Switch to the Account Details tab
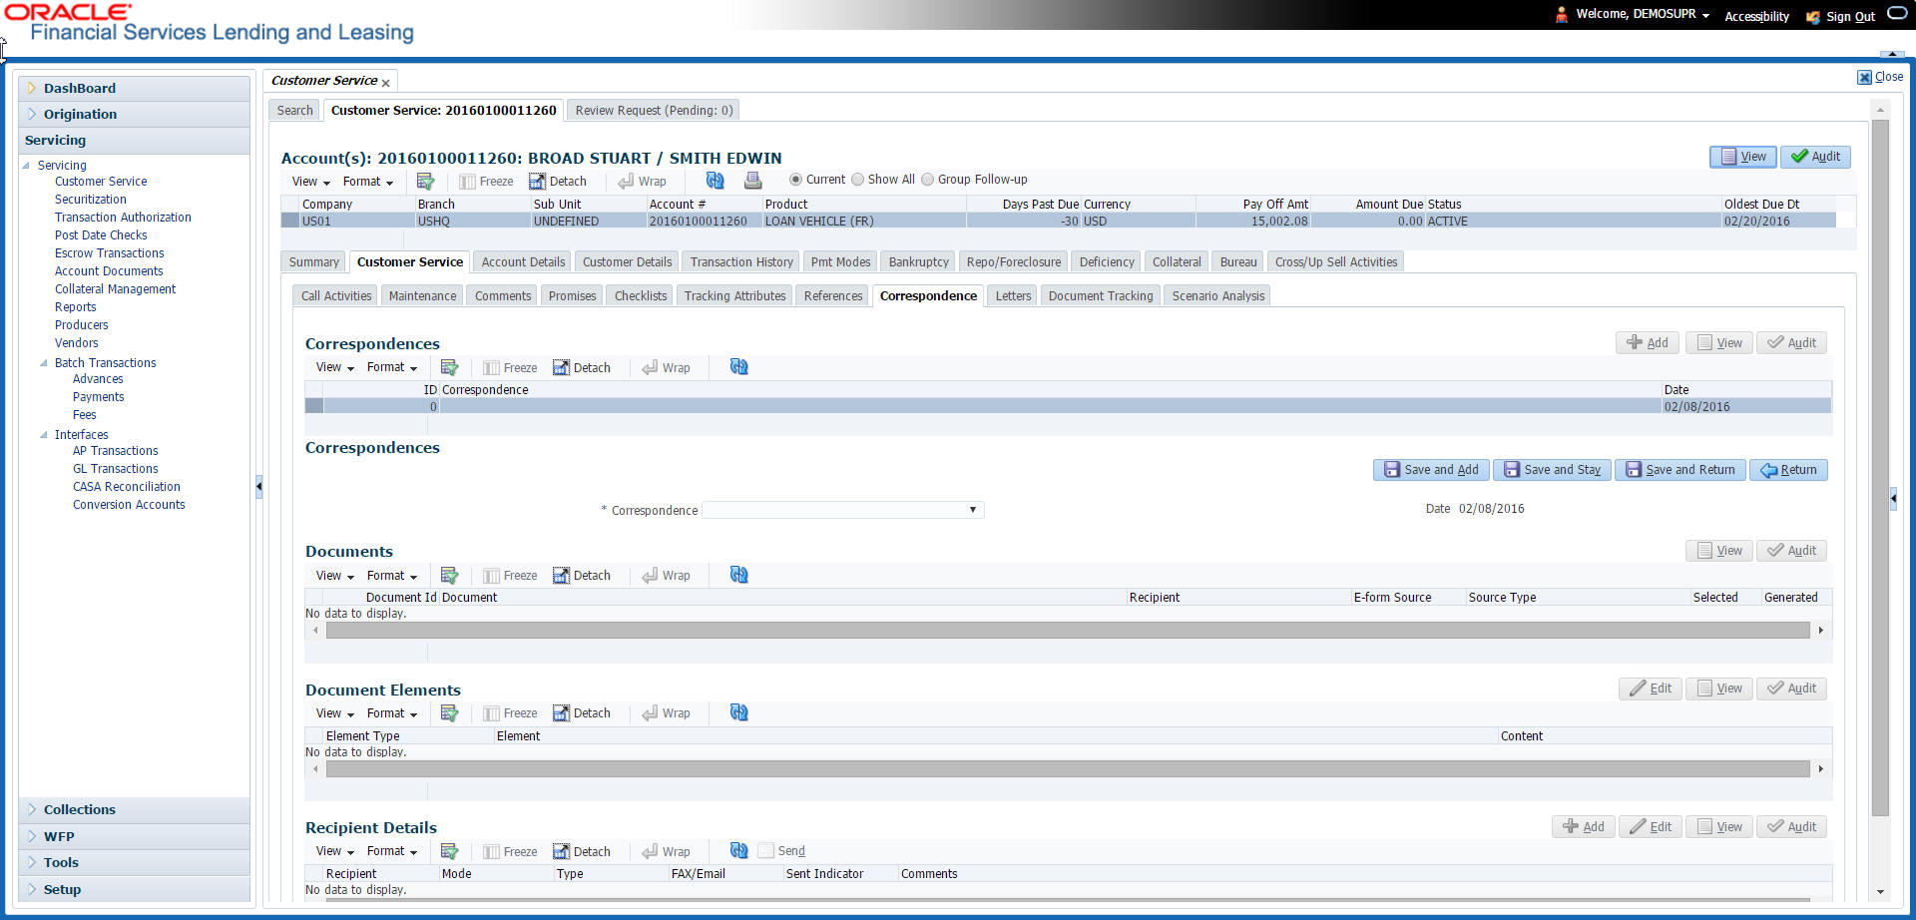 (523, 262)
